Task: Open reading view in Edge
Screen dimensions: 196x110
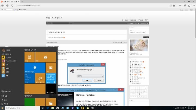Action: 170,5
